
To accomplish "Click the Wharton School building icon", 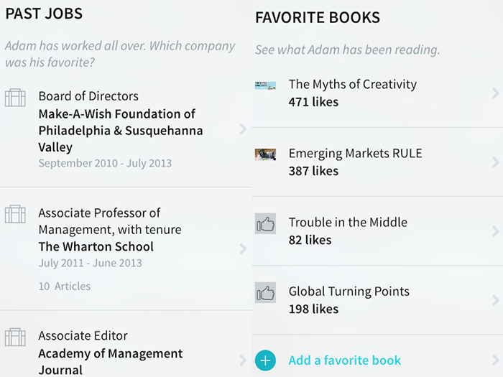I will coord(15,214).
